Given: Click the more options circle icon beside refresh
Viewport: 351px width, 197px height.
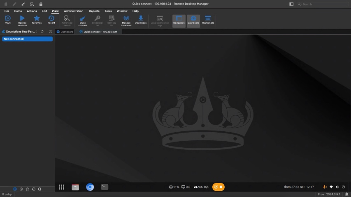Looking at the screenshot, I should pyautogui.click(x=50, y=32).
